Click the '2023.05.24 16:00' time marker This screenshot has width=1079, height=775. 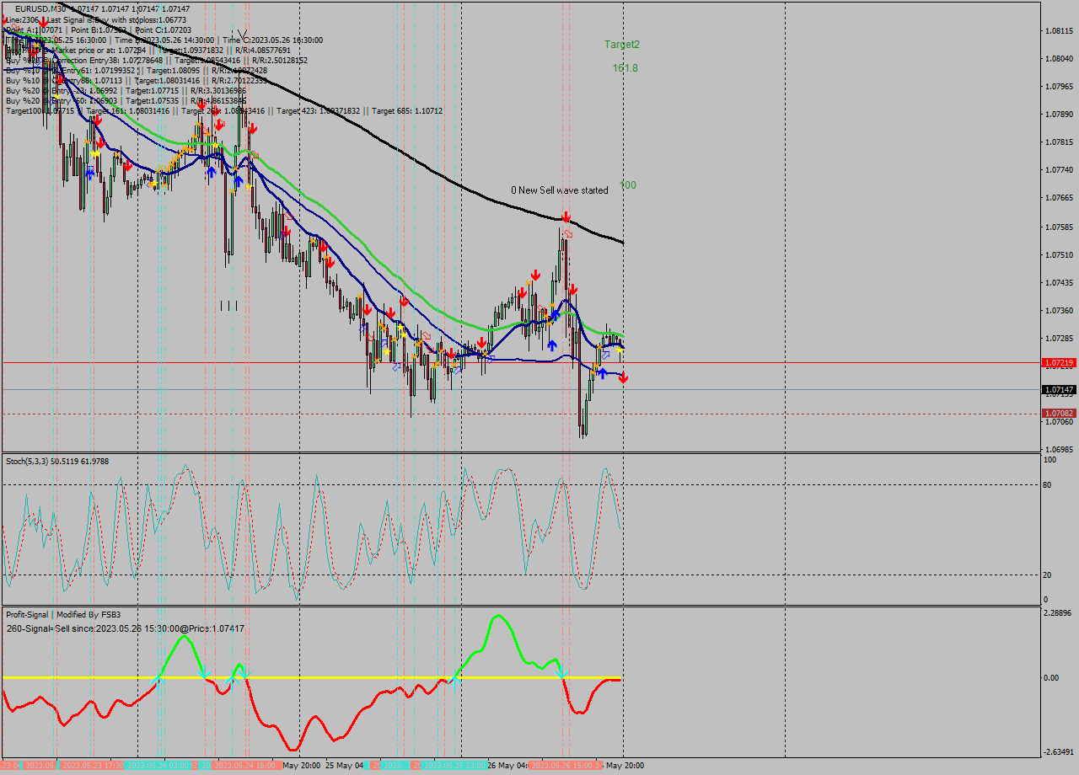tap(246, 766)
